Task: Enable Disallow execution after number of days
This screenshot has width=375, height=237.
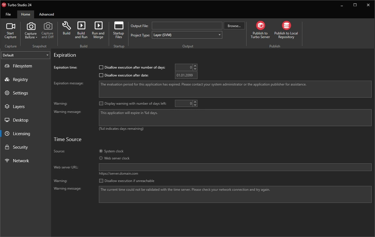Action: (x=101, y=67)
